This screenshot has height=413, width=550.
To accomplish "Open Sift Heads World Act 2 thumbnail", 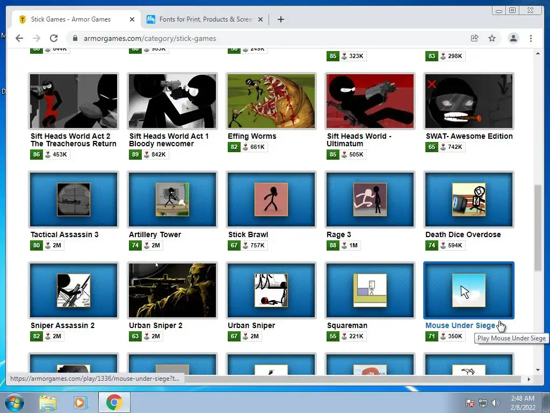I will click(74, 101).
